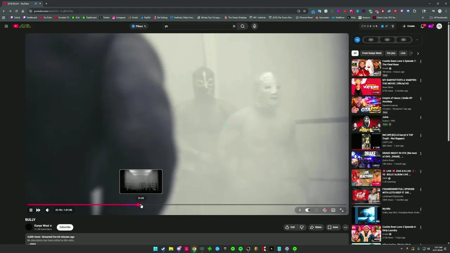Open options for 'Lil Darryl X THF TreyD'

pos(421,136)
